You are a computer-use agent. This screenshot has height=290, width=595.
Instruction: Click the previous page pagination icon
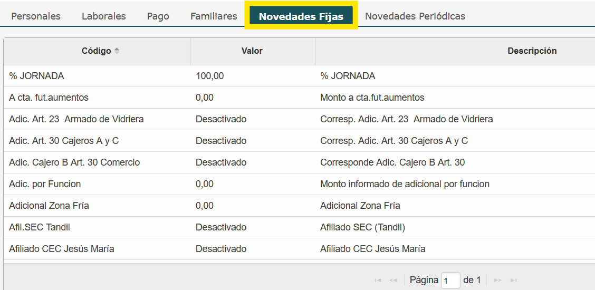[393, 280]
